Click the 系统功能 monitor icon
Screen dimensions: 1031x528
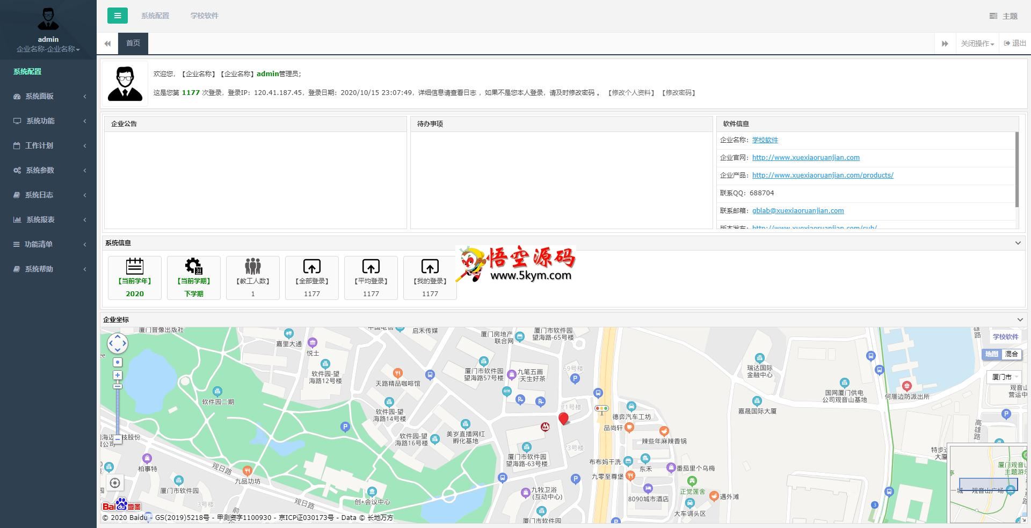(x=17, y=121)
